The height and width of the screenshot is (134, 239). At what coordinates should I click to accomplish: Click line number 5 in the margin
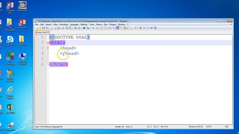point(42,59)
